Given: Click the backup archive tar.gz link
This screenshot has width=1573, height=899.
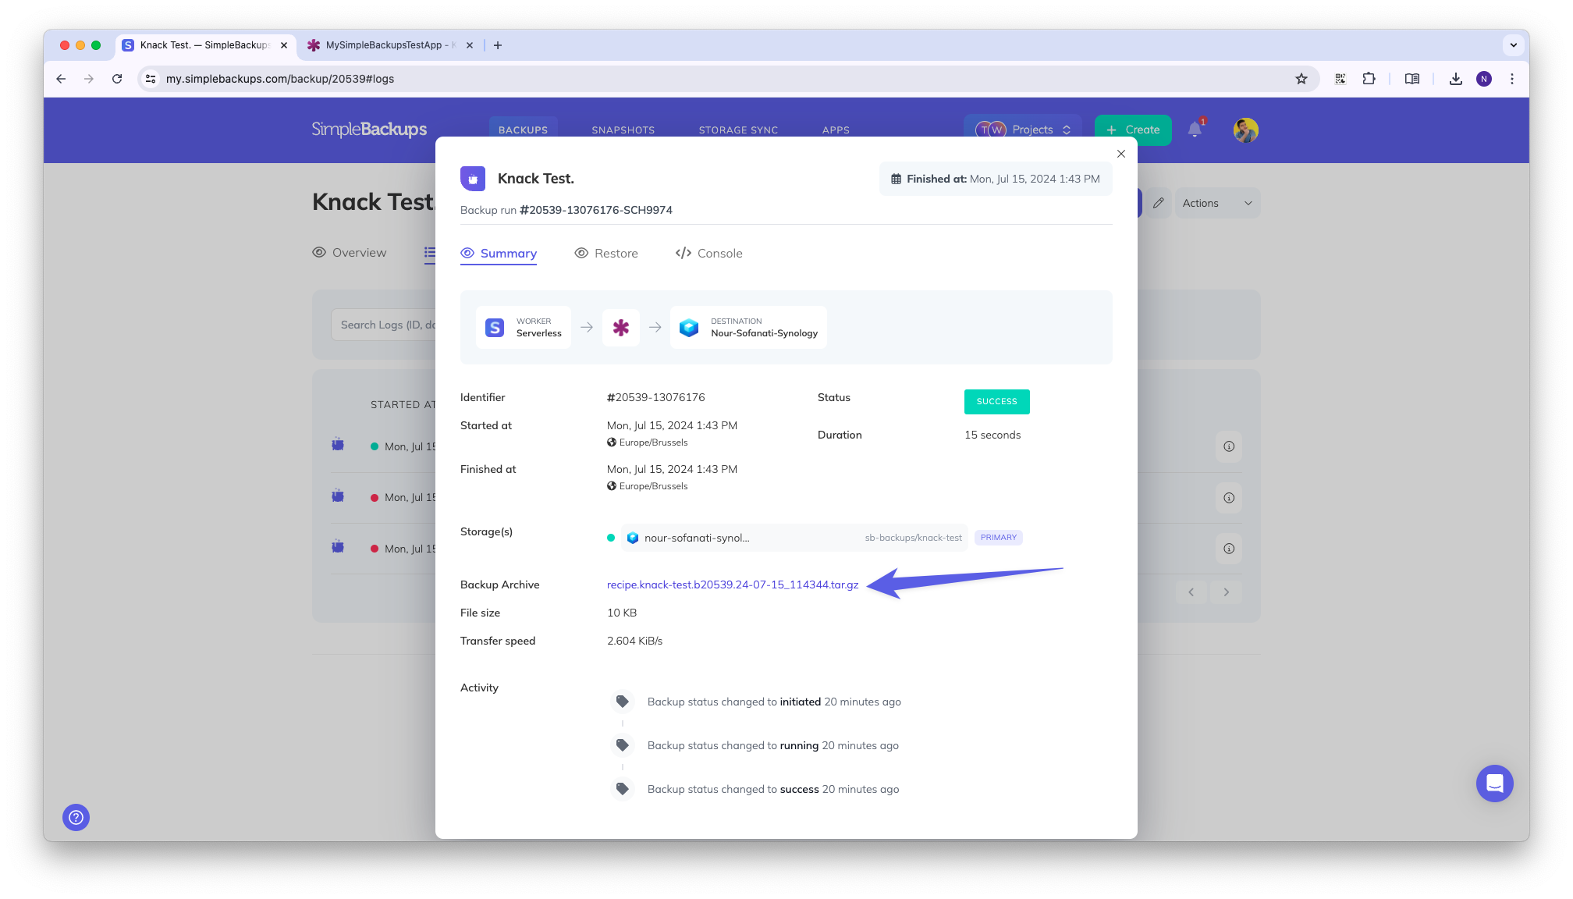Looking at the screenshot, I should coord(733,585).
